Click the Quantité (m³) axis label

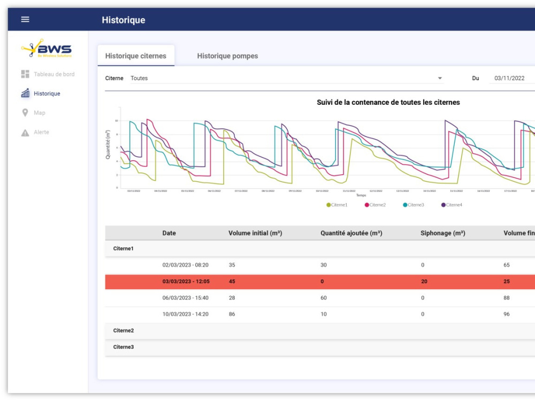point(108,144)
